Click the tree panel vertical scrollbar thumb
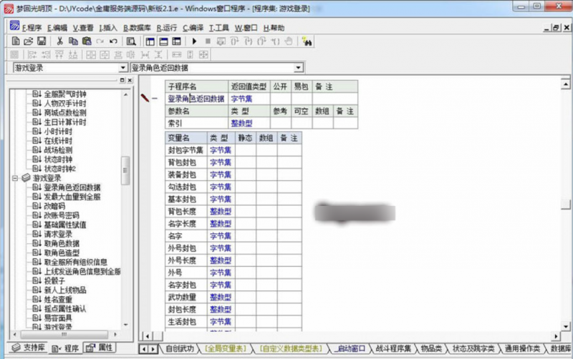 point(125,170)
